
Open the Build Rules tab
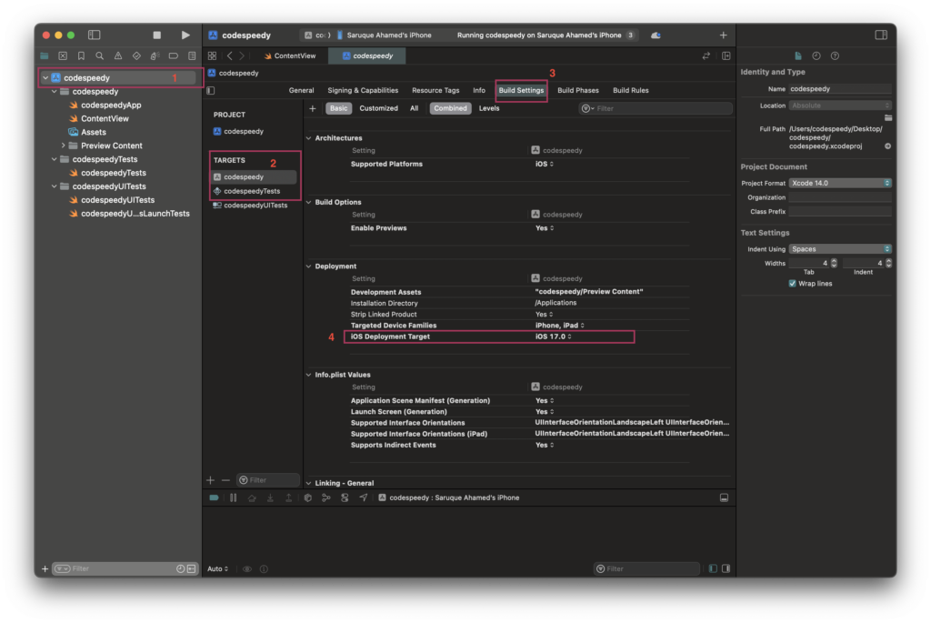(631, 90)
